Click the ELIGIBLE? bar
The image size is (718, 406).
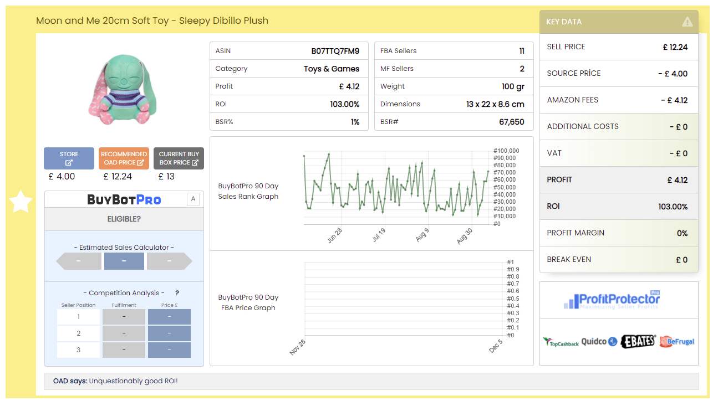point(124,219)
